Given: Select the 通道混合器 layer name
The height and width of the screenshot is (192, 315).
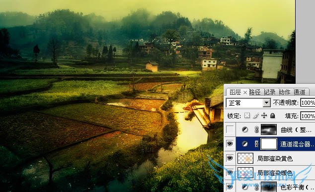Looking at the screenshot, I should click(x=297, y=144).
